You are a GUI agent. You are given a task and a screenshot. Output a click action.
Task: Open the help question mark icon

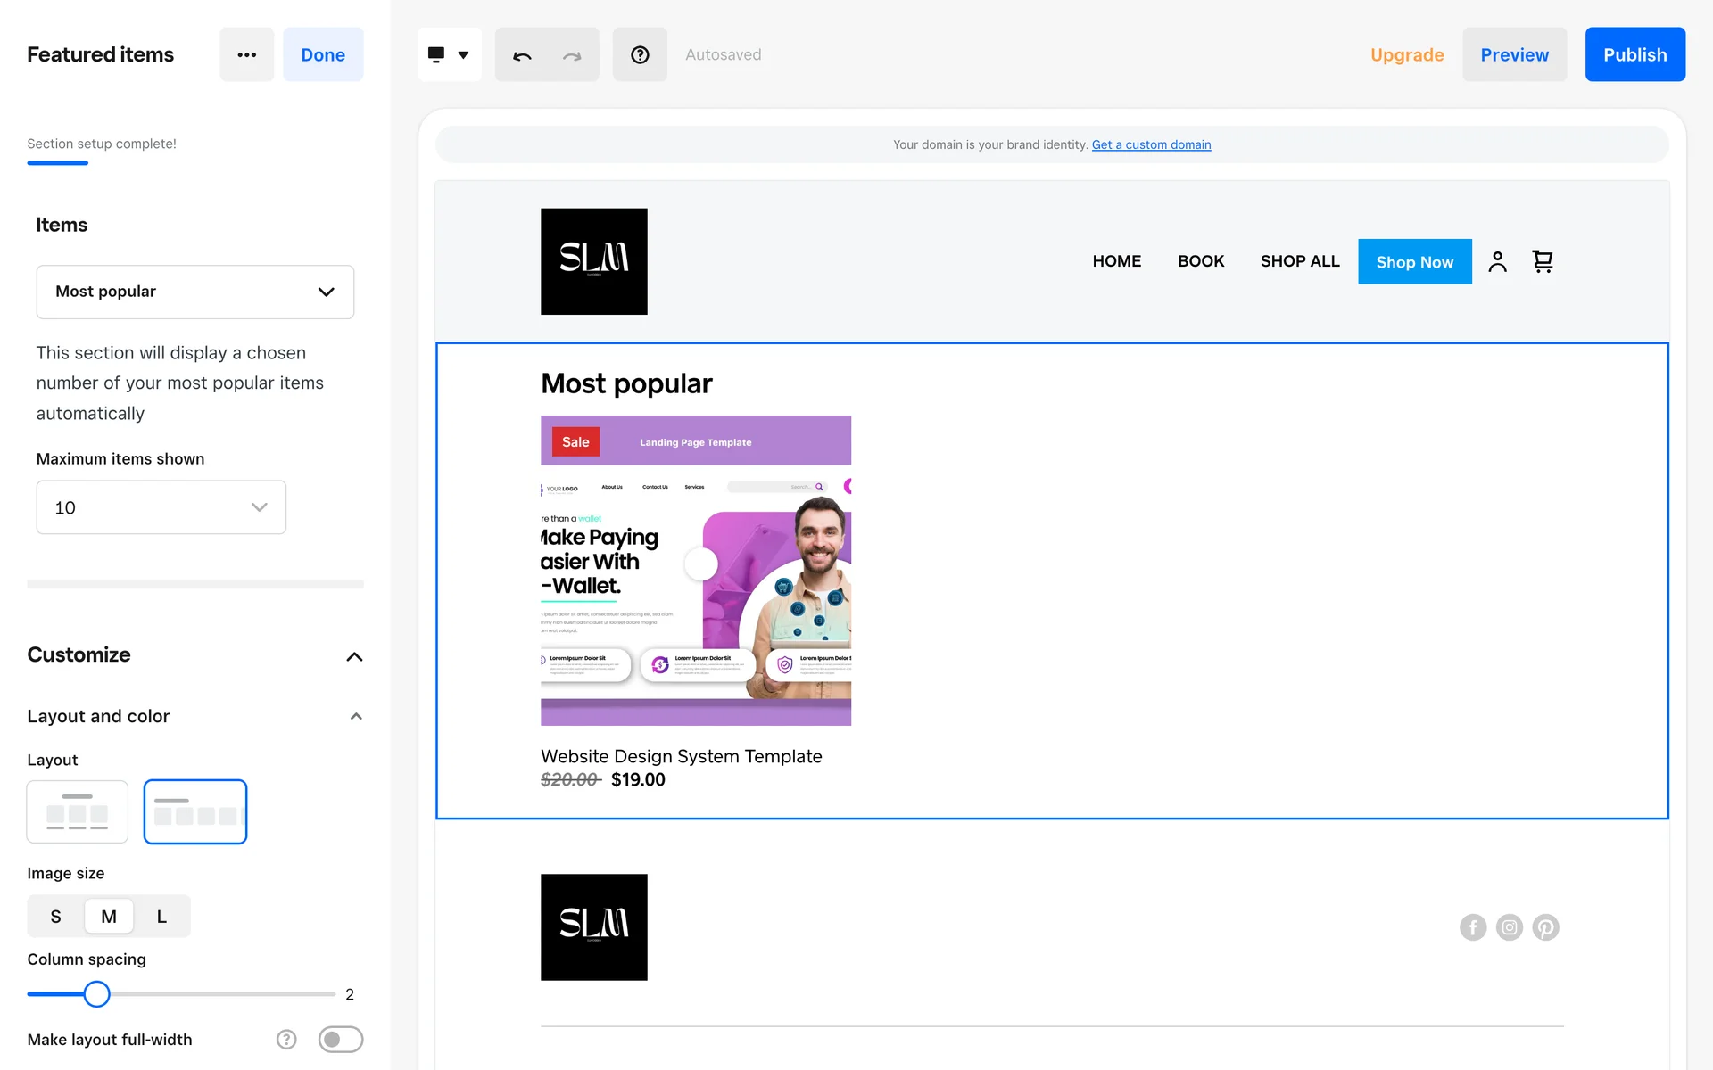[640, 55]
